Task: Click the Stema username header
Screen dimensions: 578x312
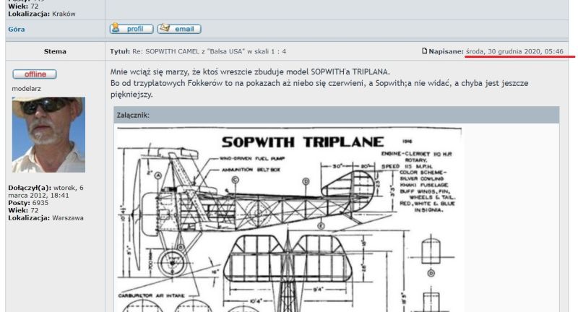Action: click(x=55, y=51)
